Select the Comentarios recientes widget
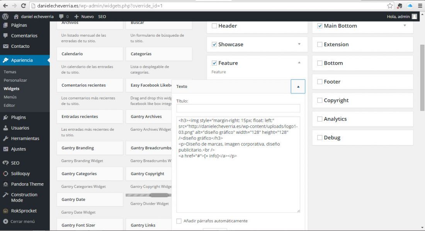The width and height of the screenshot is (425, 231). [90, 85]
